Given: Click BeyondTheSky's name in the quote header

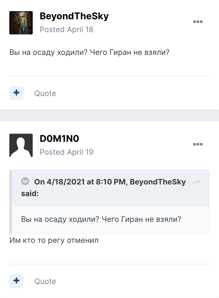Looking at the screenshot, I should pyautogui.click(x=158, y=182).
